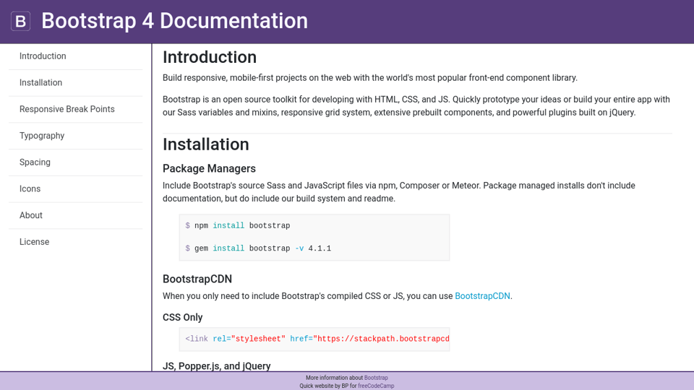Click the Bootstrap B logo icon

click(x=20, y=21)
